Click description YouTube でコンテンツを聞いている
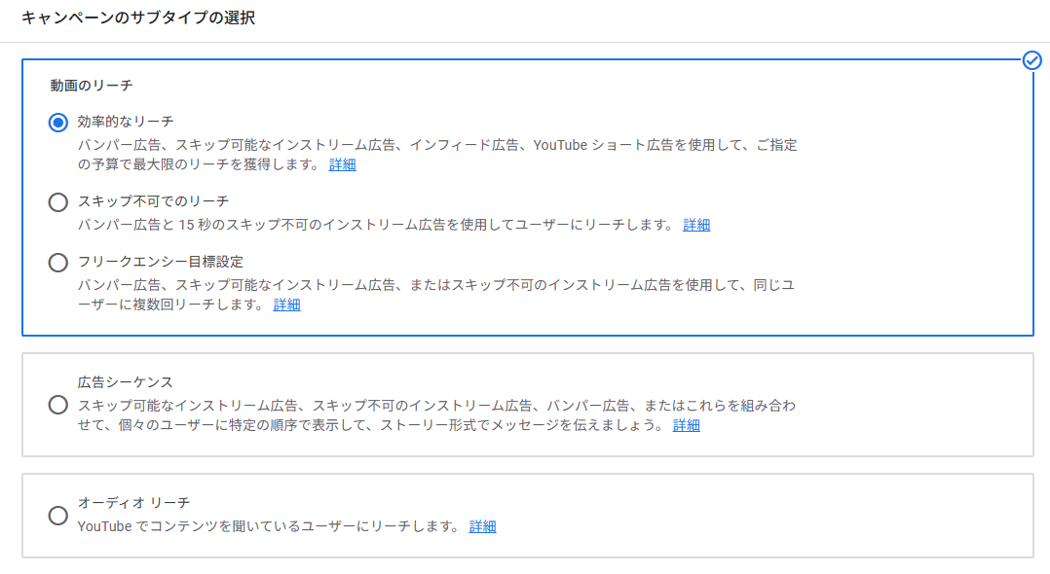This screenshot has height=574, width=1050. coord(270,526)
